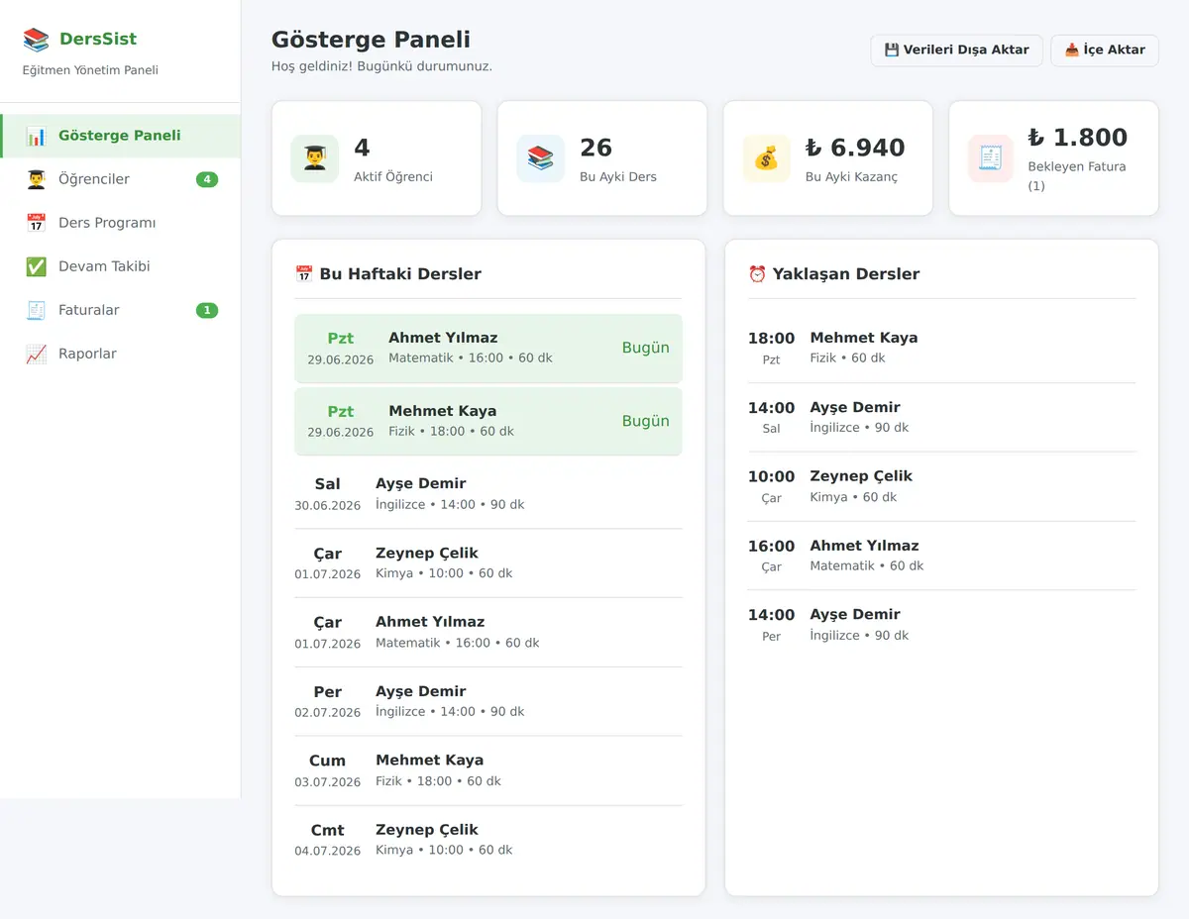Image resolution: width=1189 pixels, height=919 pixels.
Task: Switch to the Raporlar page
Action: (121, 354)
